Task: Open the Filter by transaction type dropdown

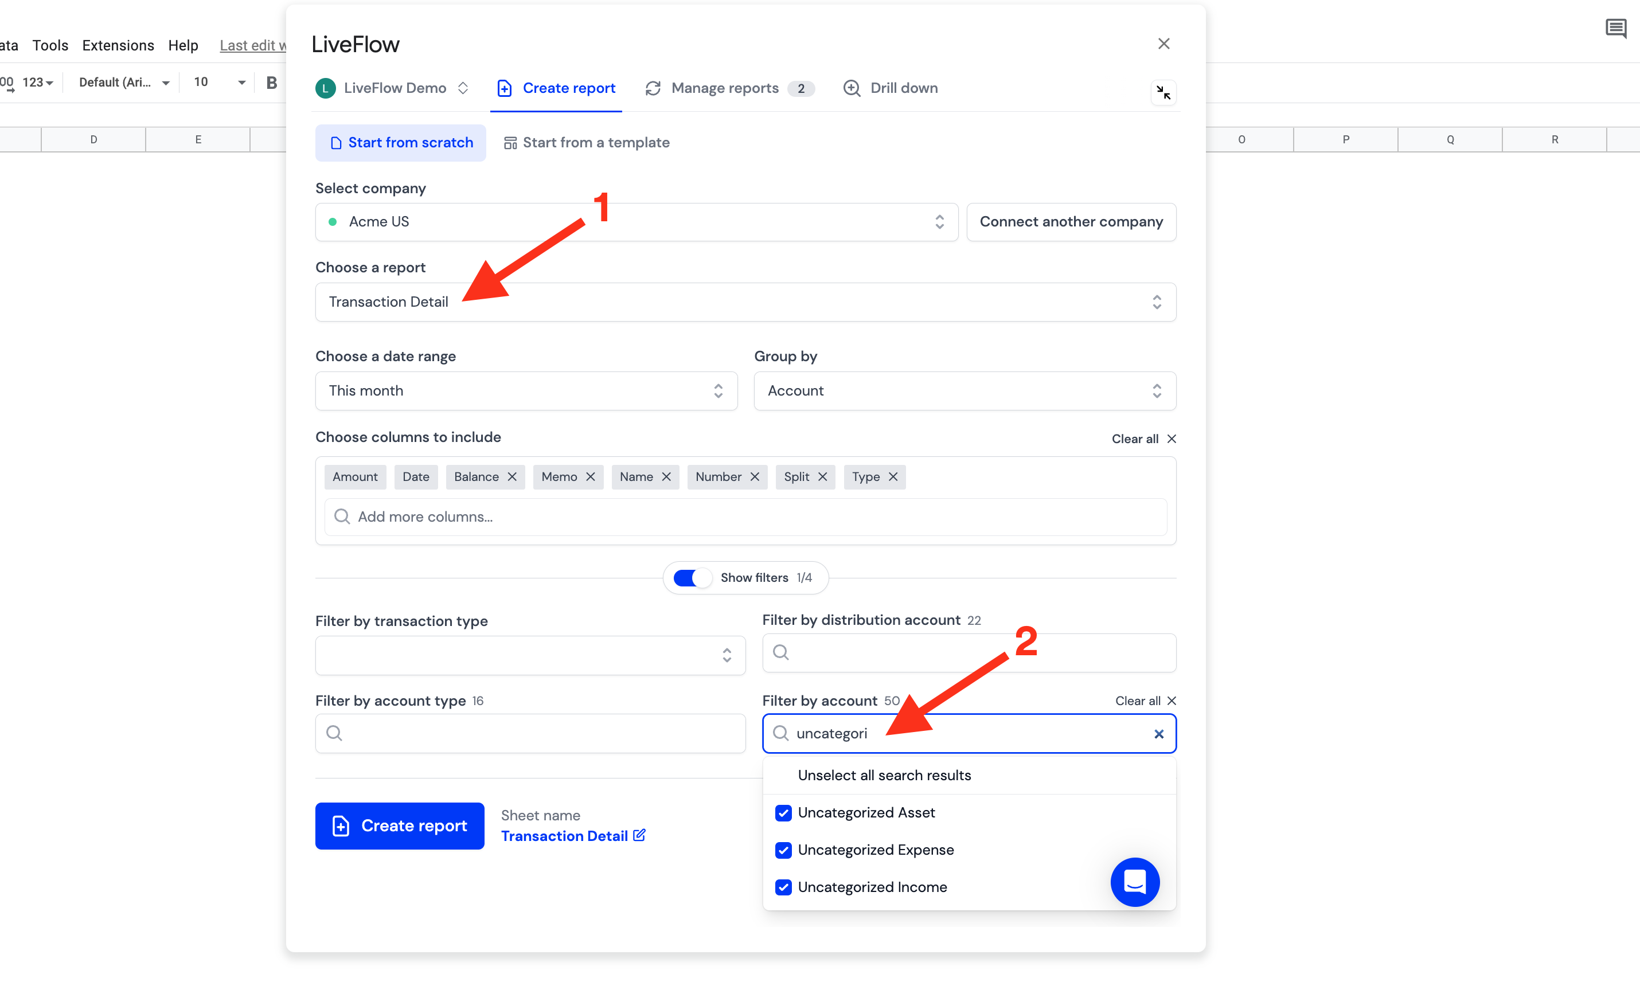Action: tap(530, 656)
